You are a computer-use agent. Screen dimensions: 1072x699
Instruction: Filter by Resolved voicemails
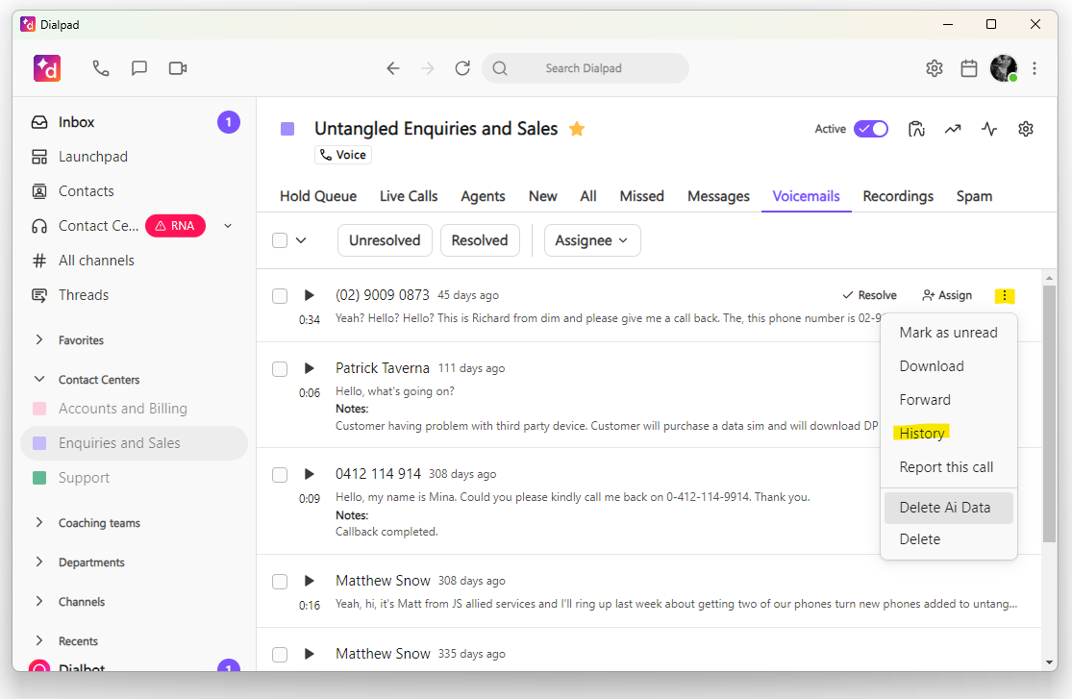(x=480, y=240)
